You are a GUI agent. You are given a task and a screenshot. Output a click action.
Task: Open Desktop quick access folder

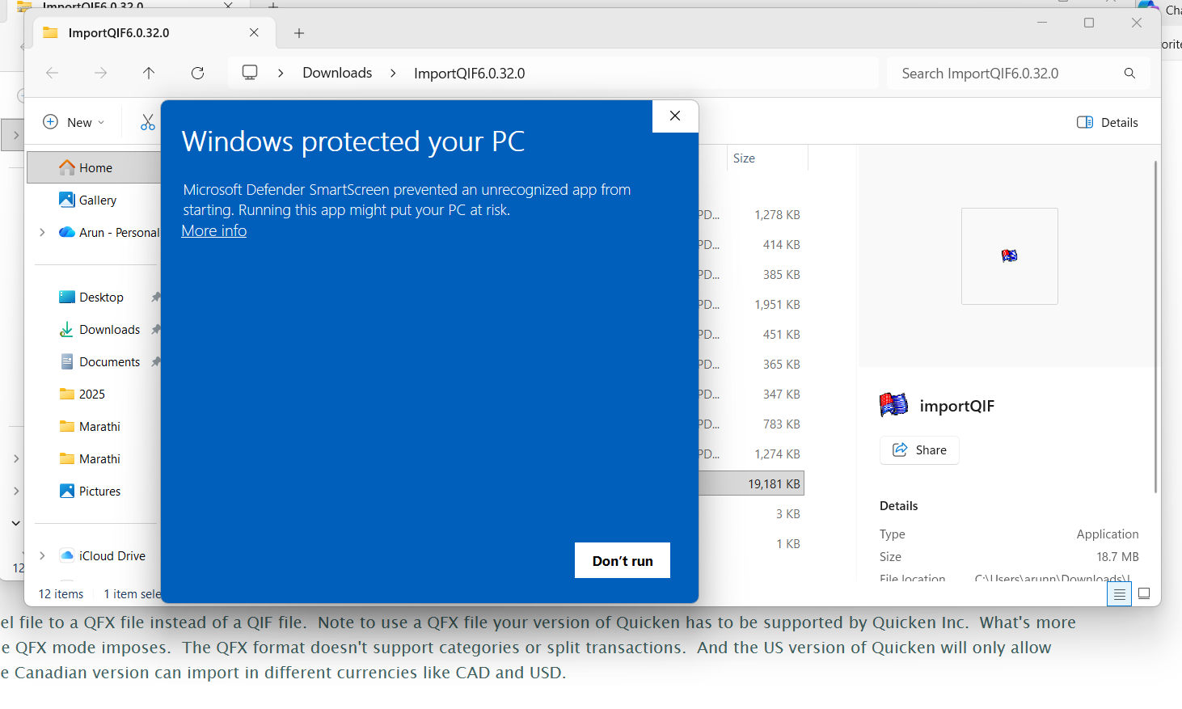click(101, 297)
